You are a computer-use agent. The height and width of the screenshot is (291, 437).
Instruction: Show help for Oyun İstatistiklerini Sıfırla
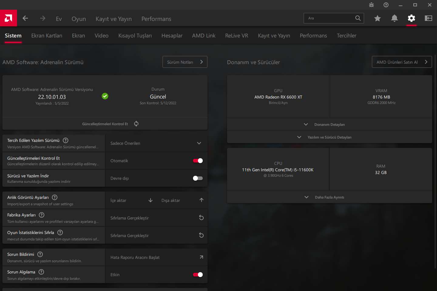(x=60, y=232)
